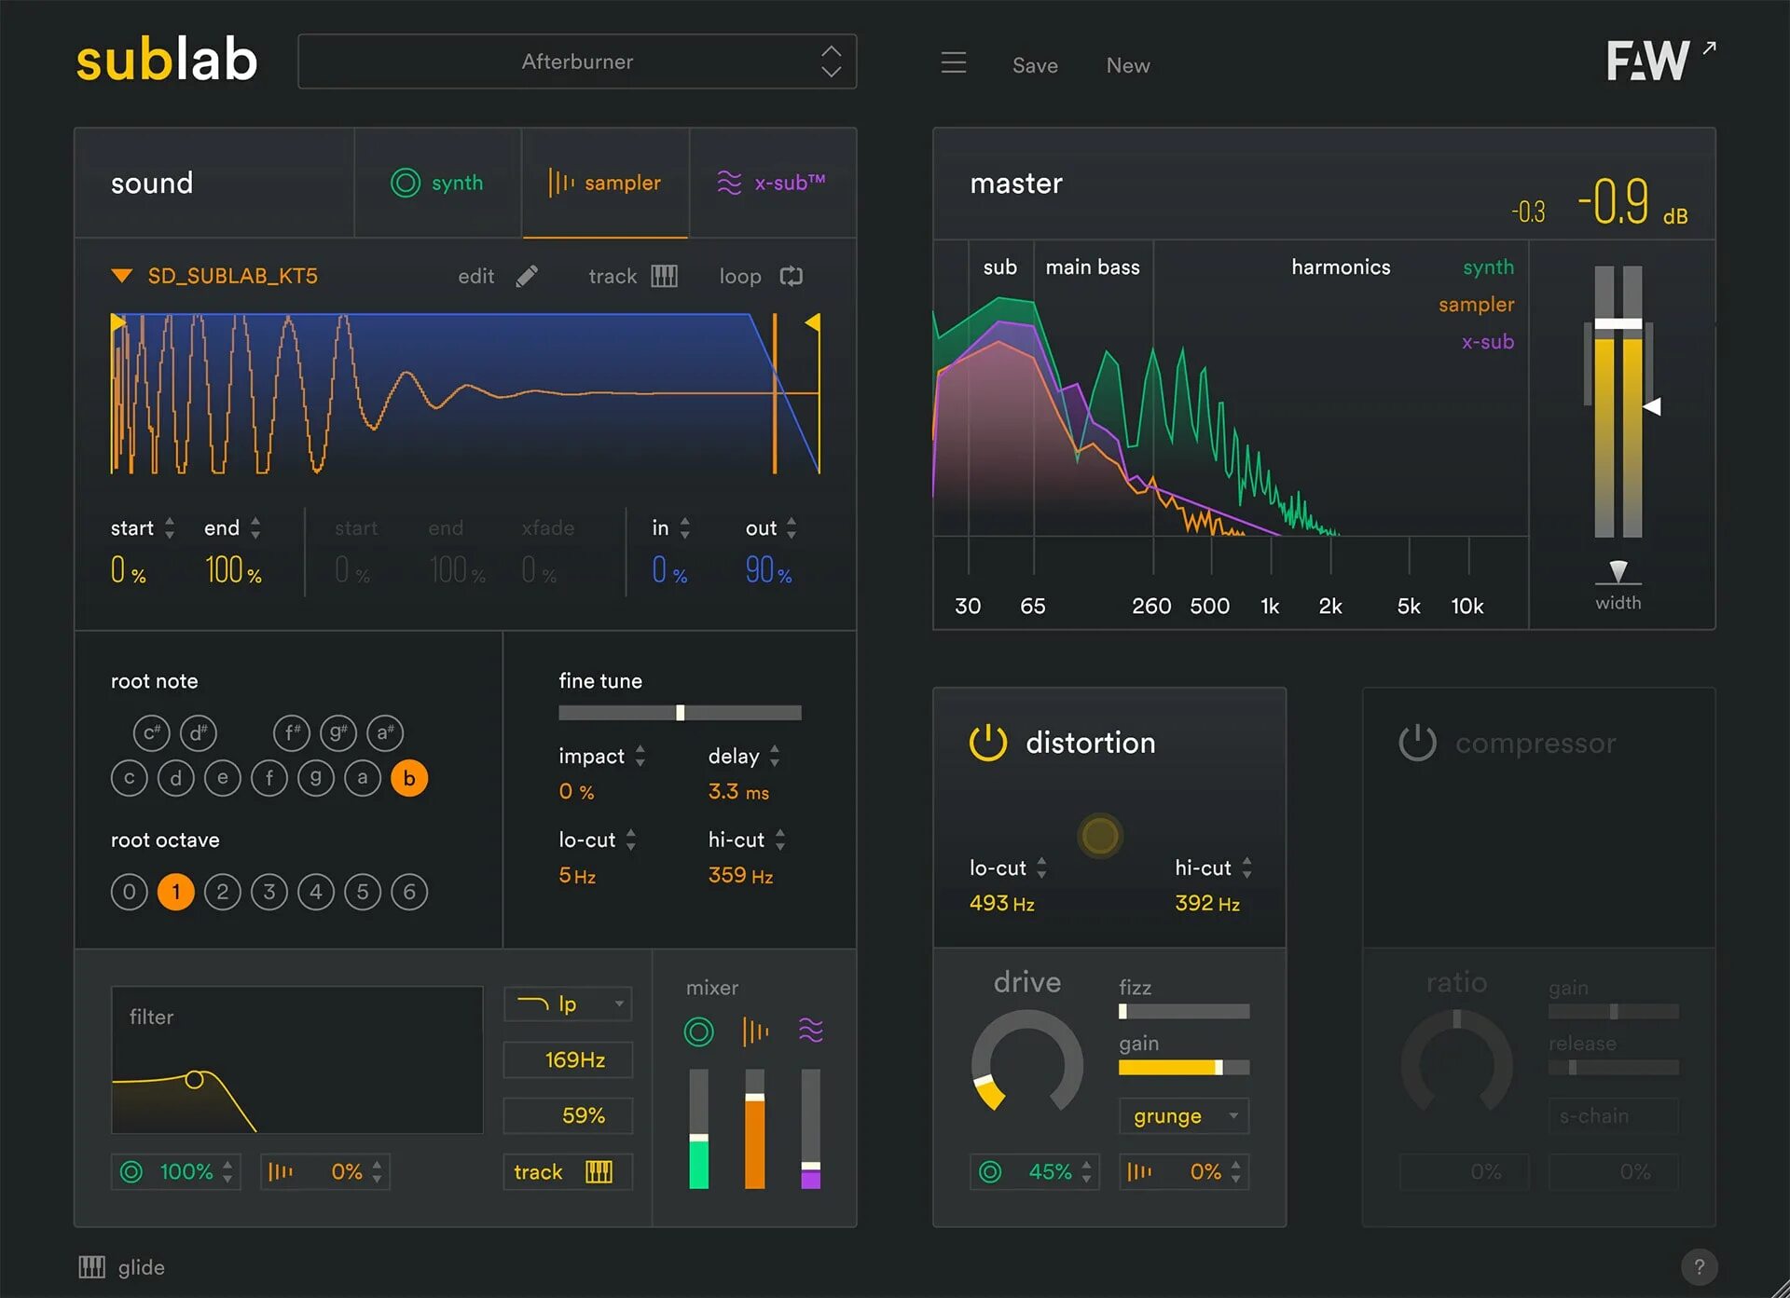The height and width of the screenshot is (1298, 1790).
Task: Click synth icon in mixer
Action: [698, 1031]
